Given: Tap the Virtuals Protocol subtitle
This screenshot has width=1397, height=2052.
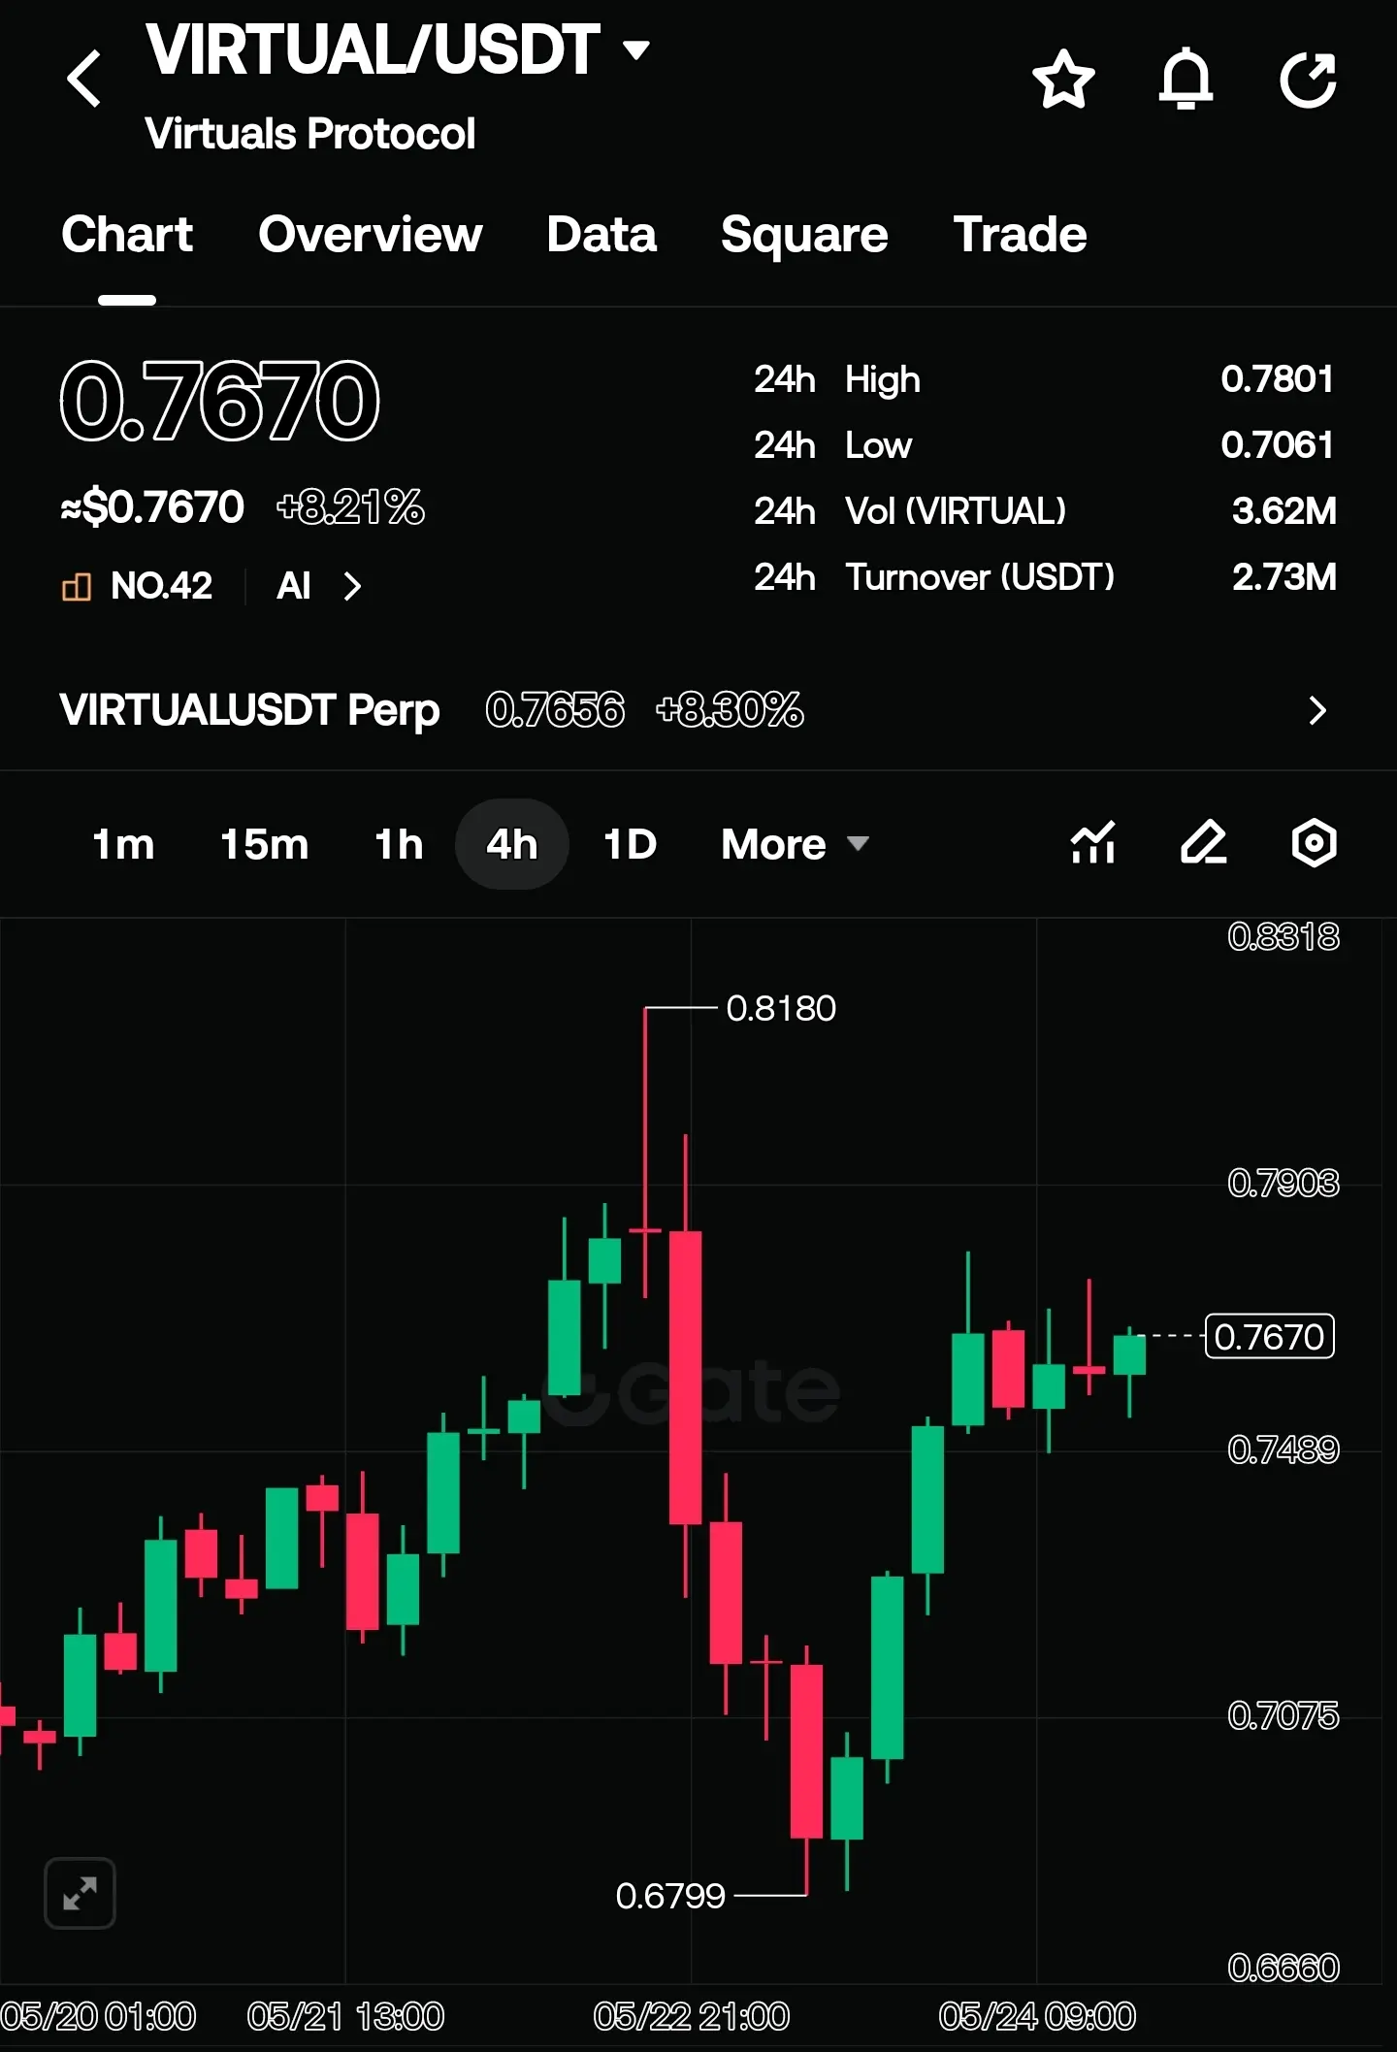Looking at the screenshot, I should pos(310,134).
